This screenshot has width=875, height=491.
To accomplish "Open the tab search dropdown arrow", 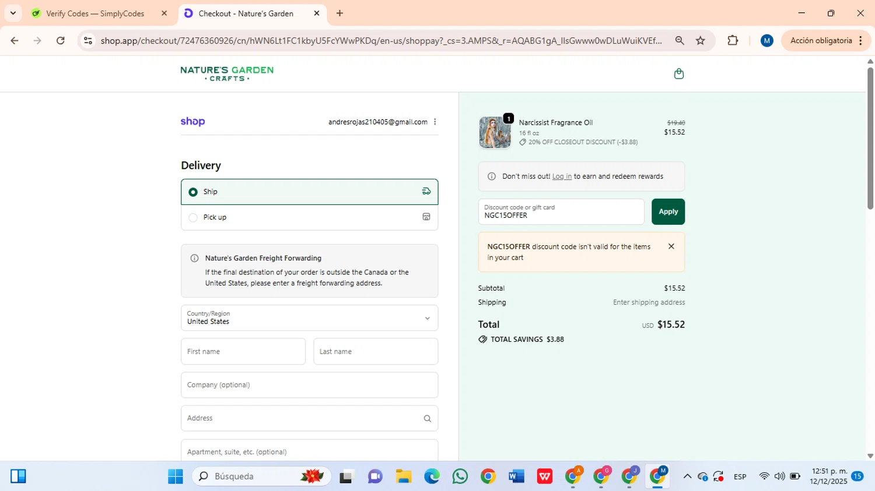I will pyautogui.click(x=13, y=13).
